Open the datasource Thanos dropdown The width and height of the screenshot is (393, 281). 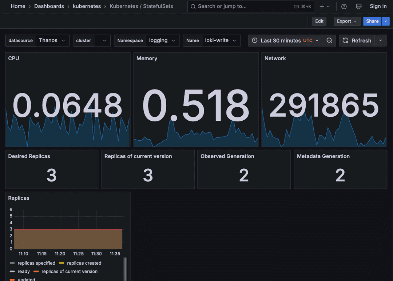(52, 41)
